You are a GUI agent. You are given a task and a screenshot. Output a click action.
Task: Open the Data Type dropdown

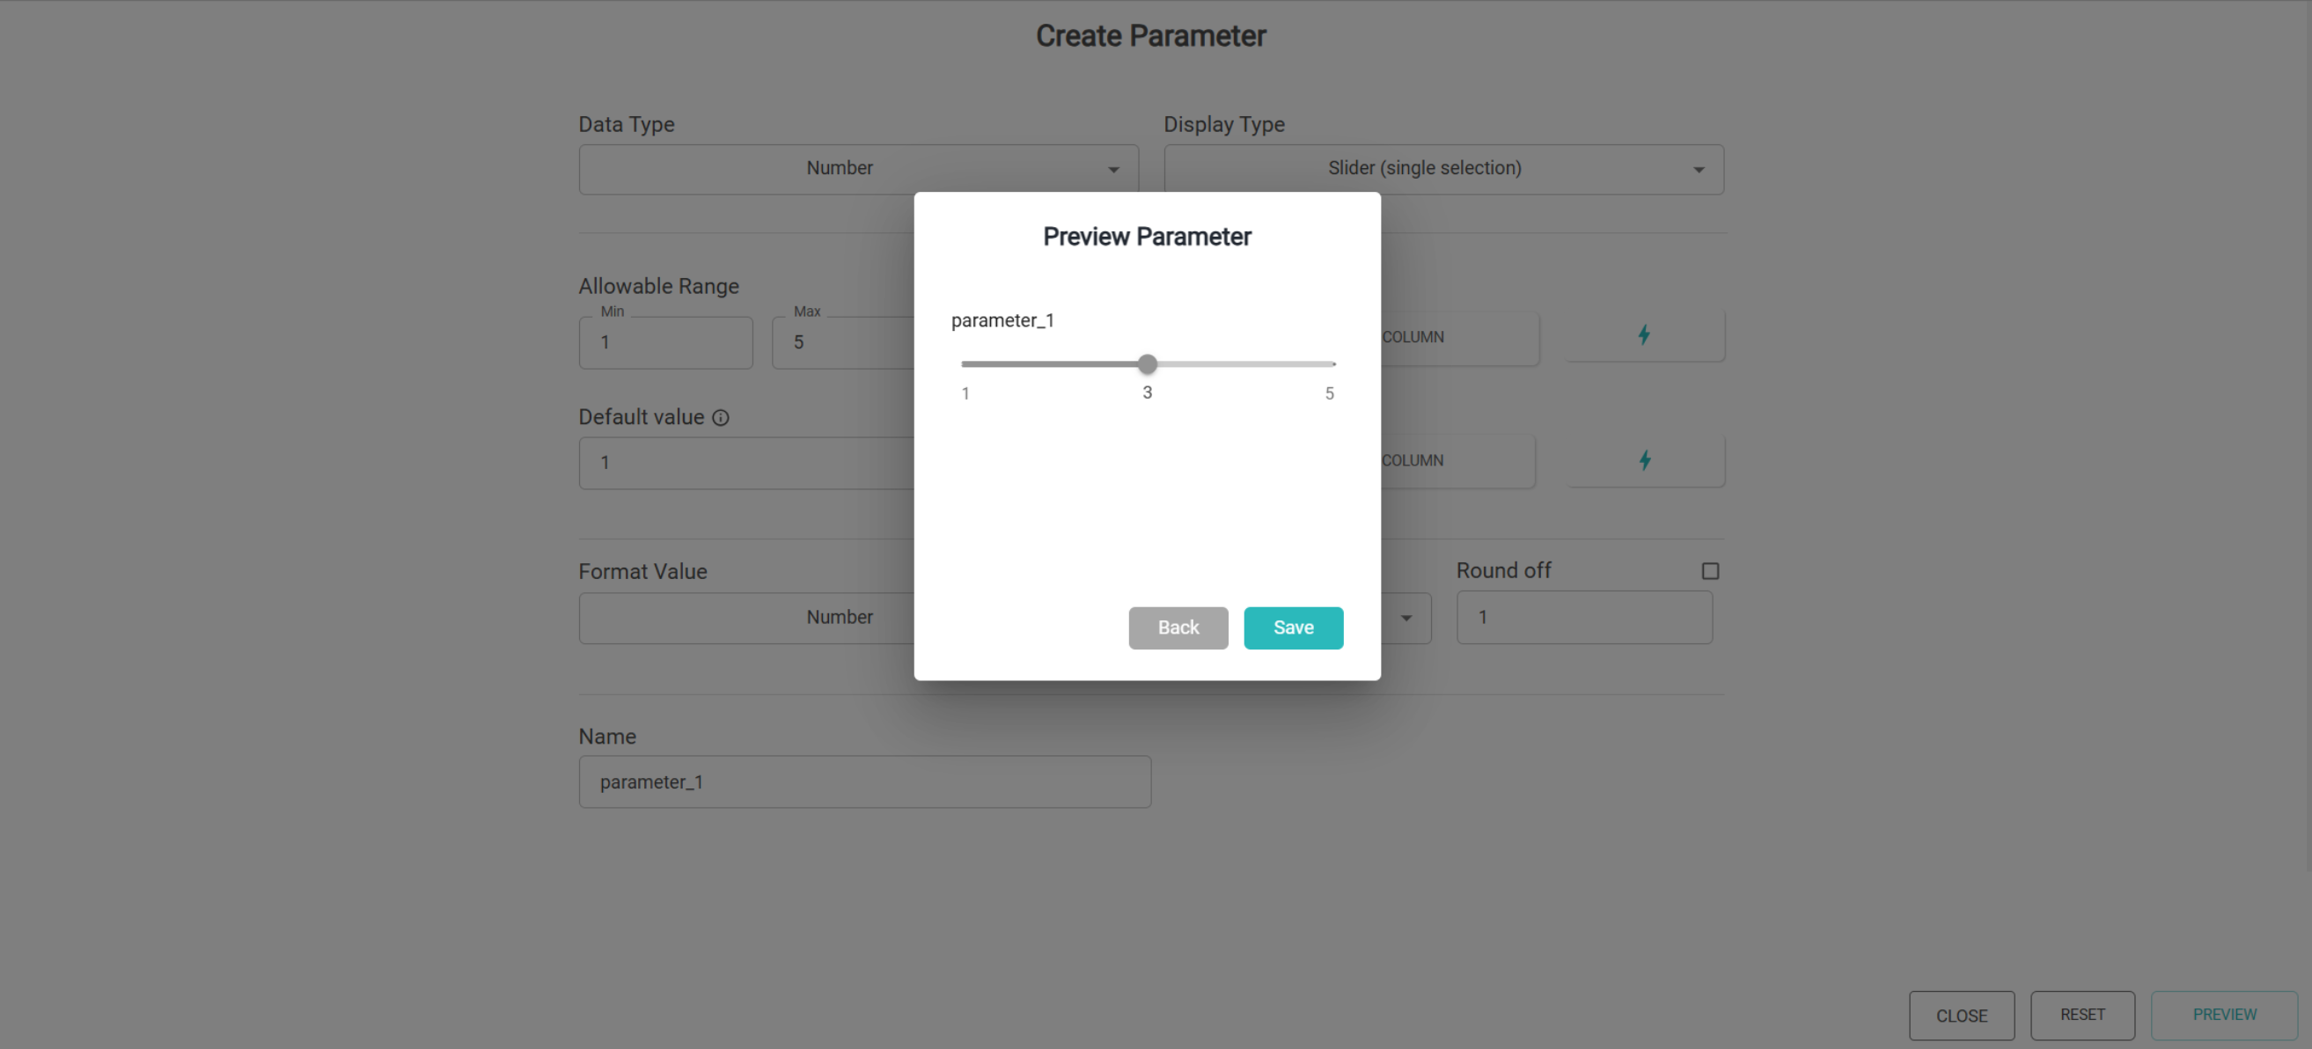[x=857, y=169]
